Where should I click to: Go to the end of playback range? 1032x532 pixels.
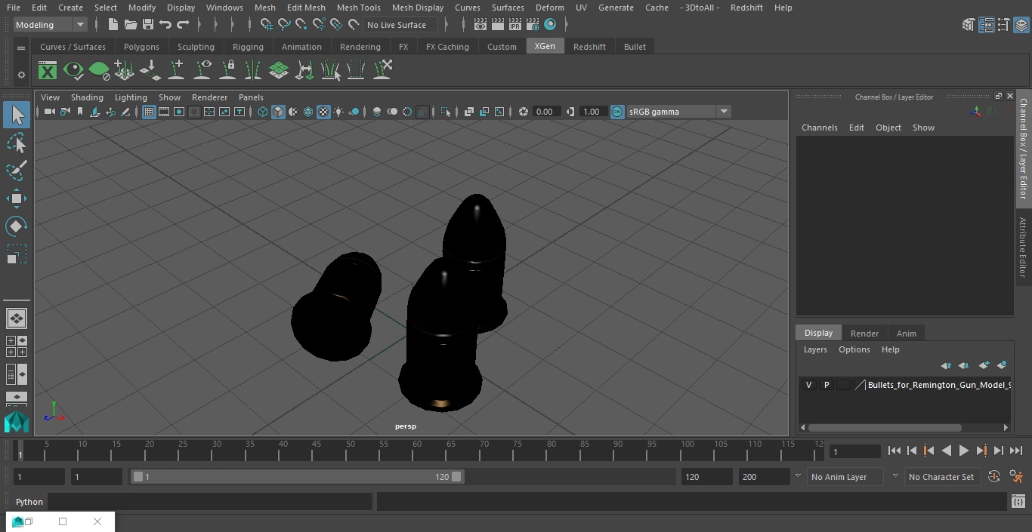coord(1016,451)
